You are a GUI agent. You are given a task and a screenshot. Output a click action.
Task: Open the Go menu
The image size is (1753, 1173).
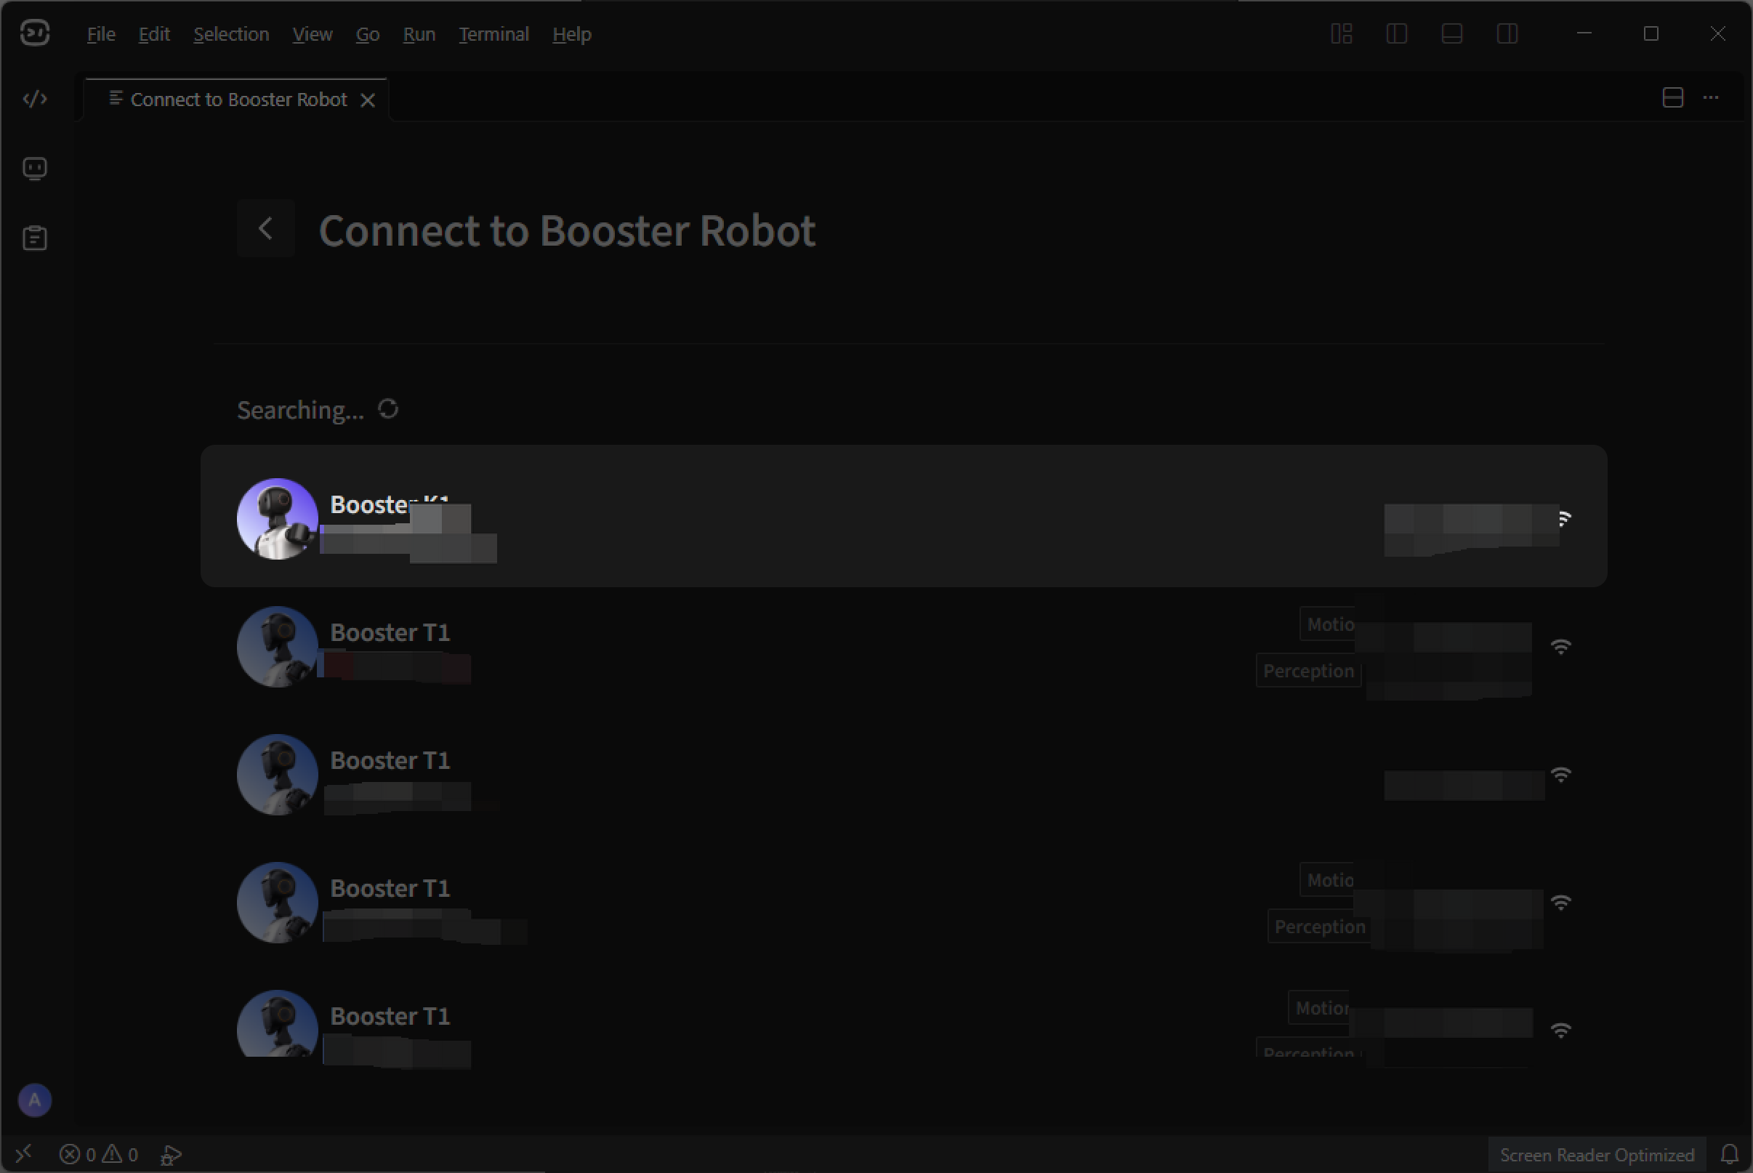click(367, 34)
